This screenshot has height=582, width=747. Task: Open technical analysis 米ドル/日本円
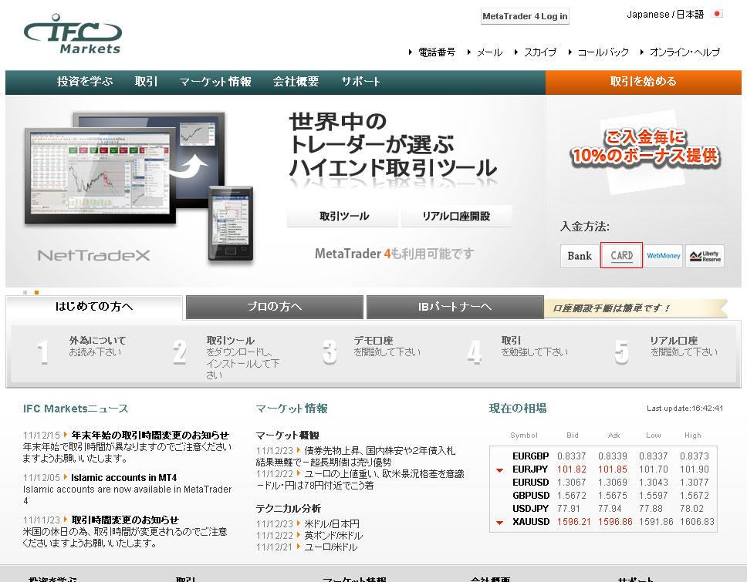click(x=332, y=524)
